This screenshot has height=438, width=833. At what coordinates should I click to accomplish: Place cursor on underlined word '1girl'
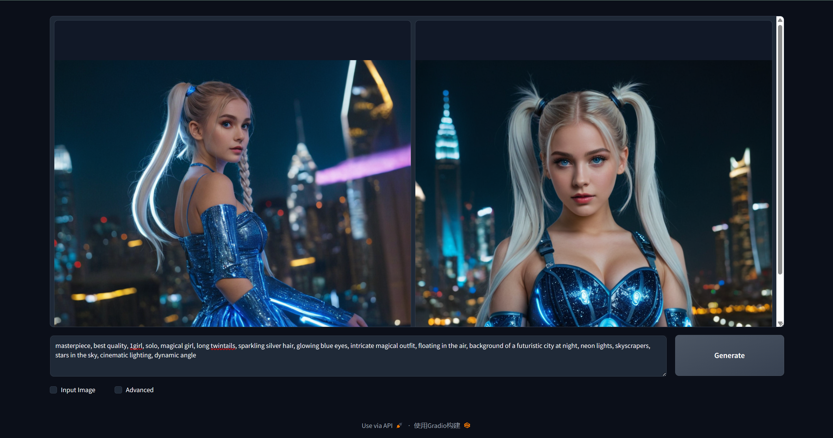(x=136, y=346)
